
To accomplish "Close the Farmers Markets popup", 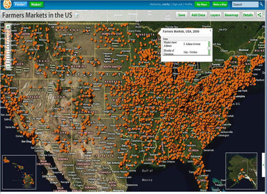I will pyautogui.click(x=210, y=31).
